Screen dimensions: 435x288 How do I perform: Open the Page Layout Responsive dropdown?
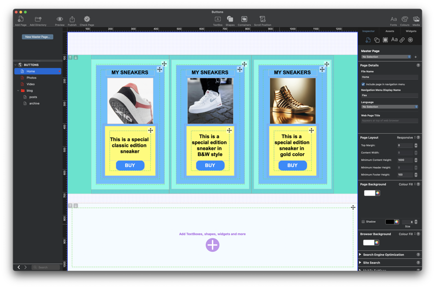point(406,138)
